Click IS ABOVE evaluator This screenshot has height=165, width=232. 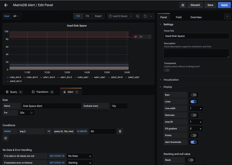tap(82, 131)
